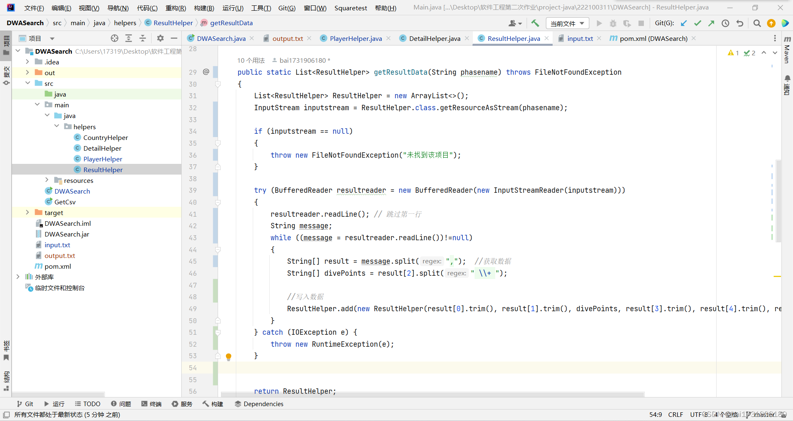Open the TODO tool window
The width and height of the screenshot is (793, 421).
click(x=88, y=404)
